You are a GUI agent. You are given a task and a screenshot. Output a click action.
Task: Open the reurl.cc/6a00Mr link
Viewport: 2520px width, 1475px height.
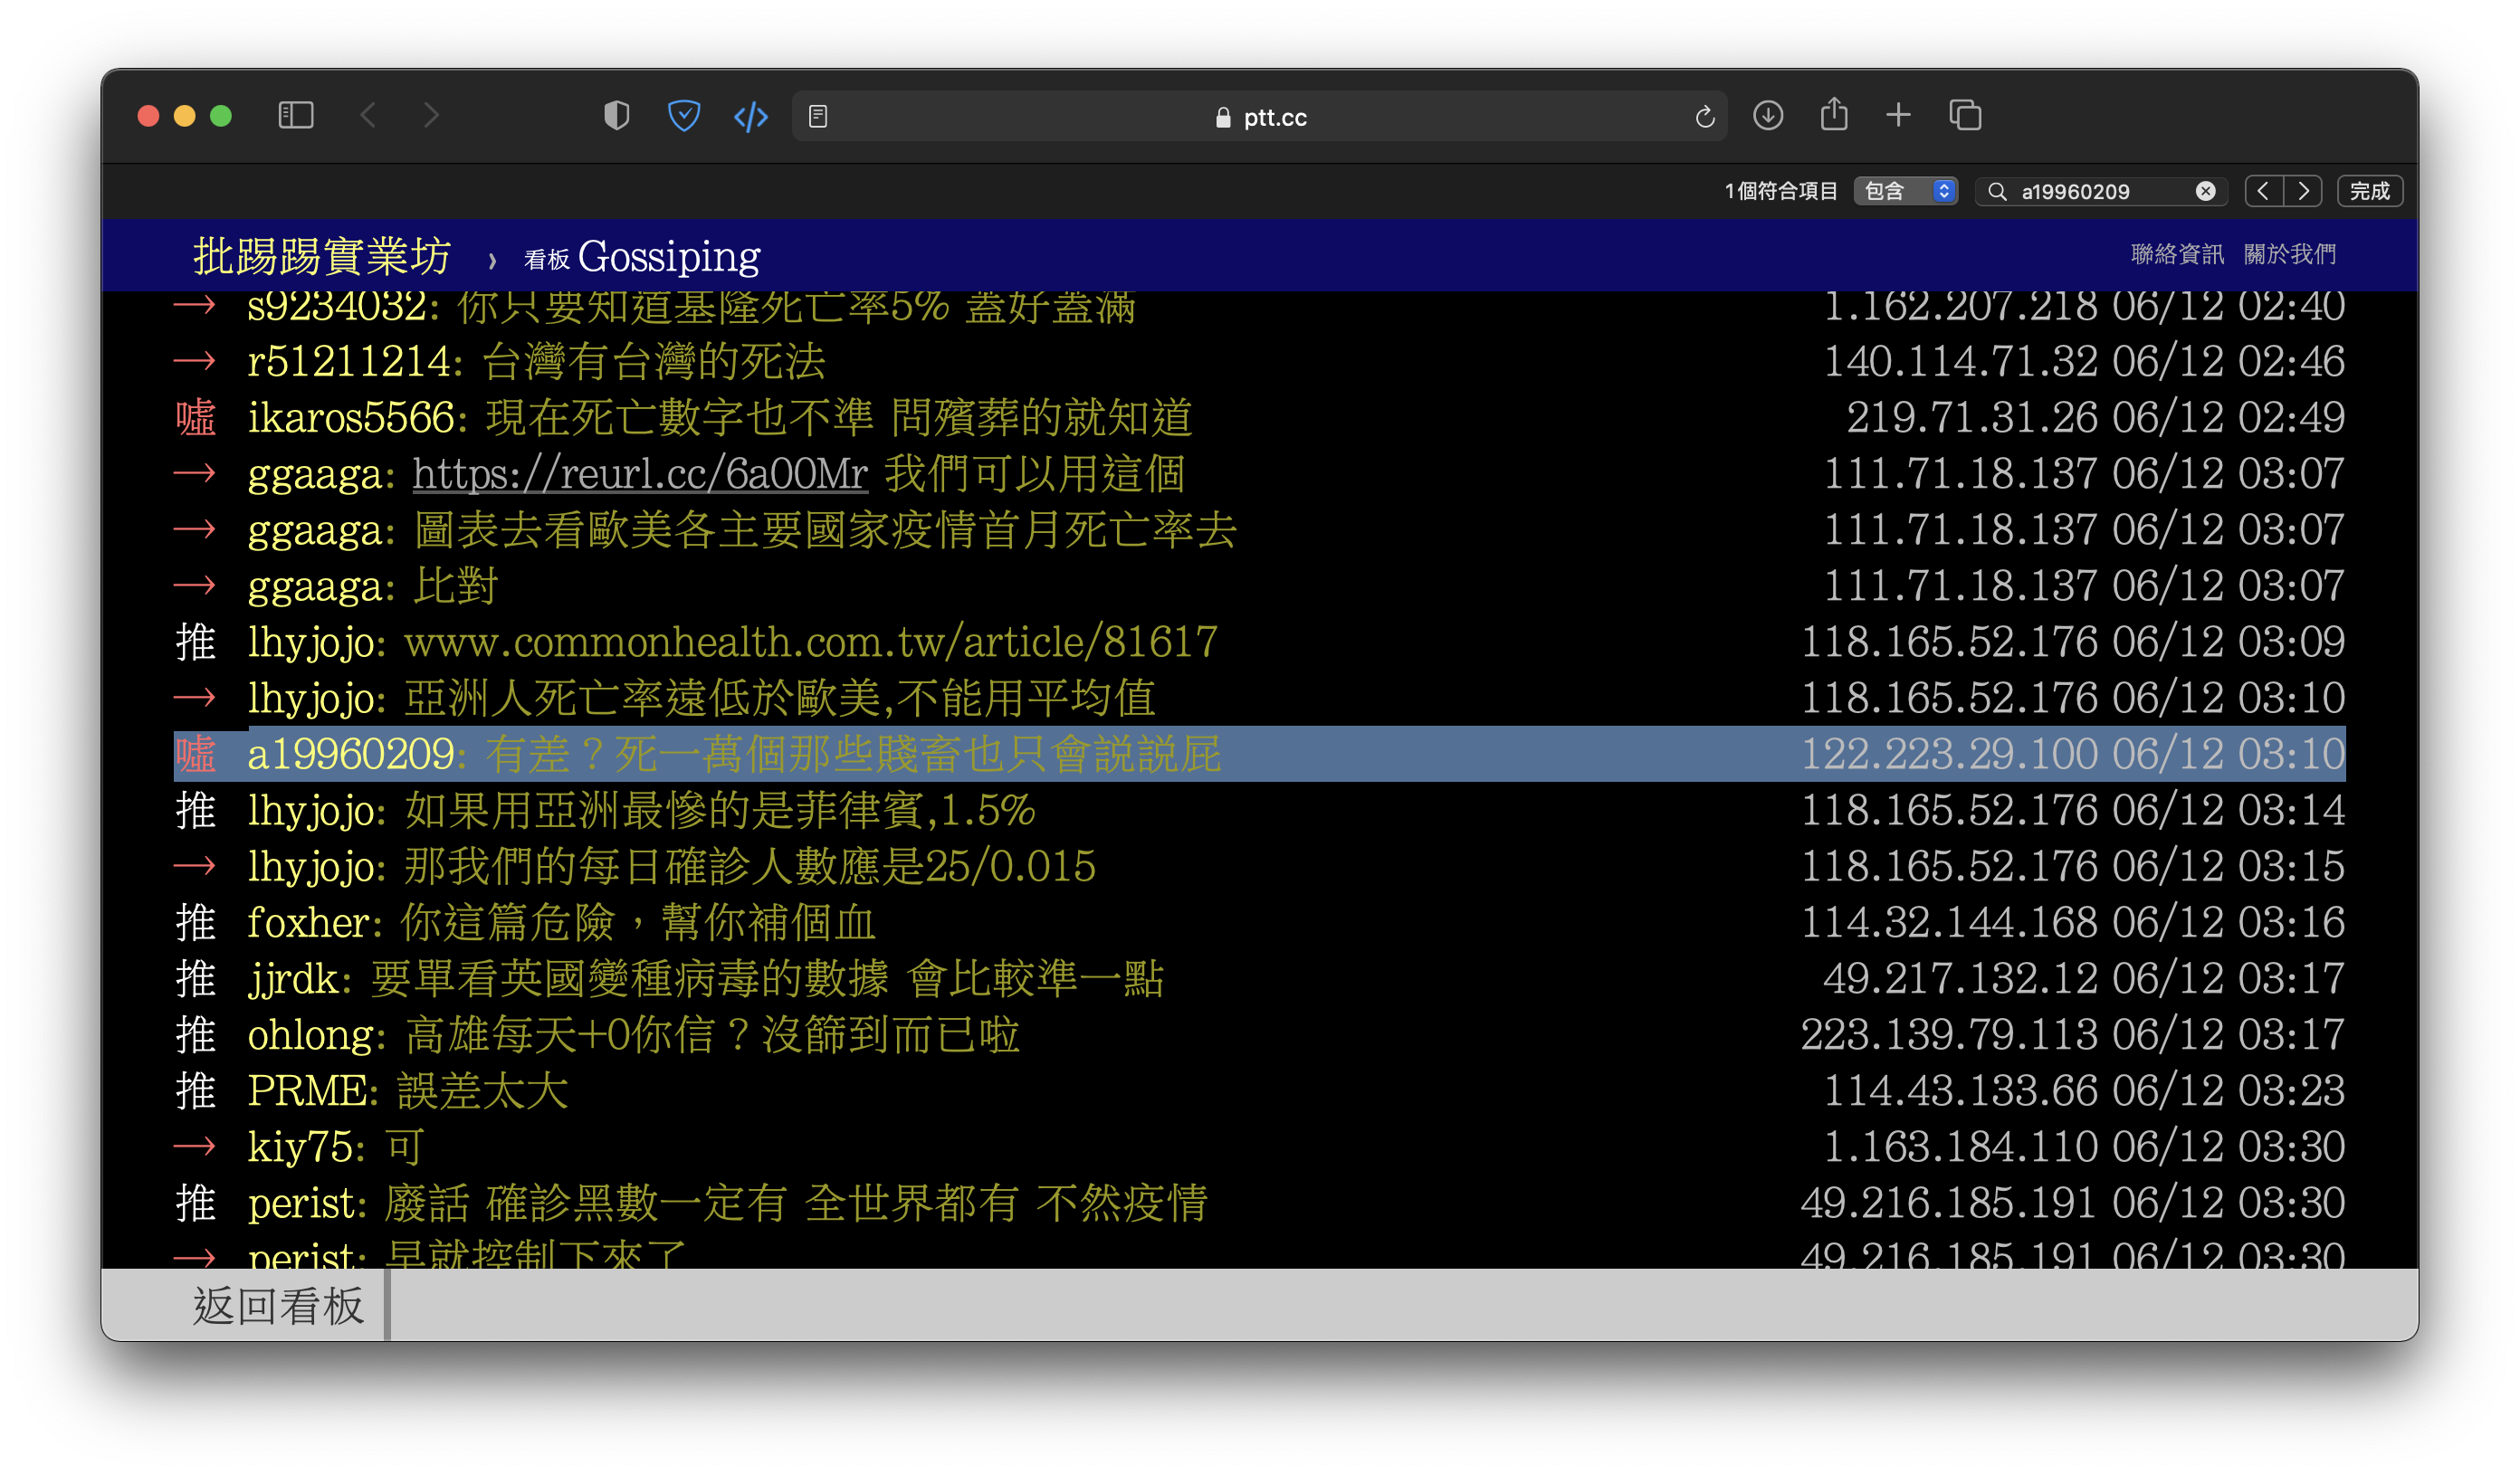pyautogui.click(x=640, y=474)
